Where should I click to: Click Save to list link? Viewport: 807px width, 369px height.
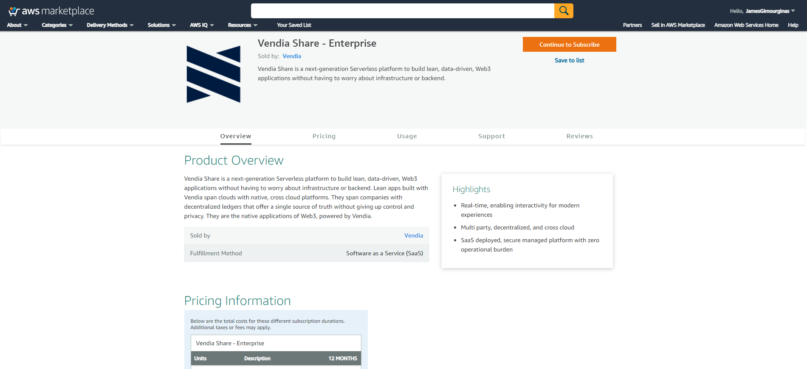tap(569, 60)
